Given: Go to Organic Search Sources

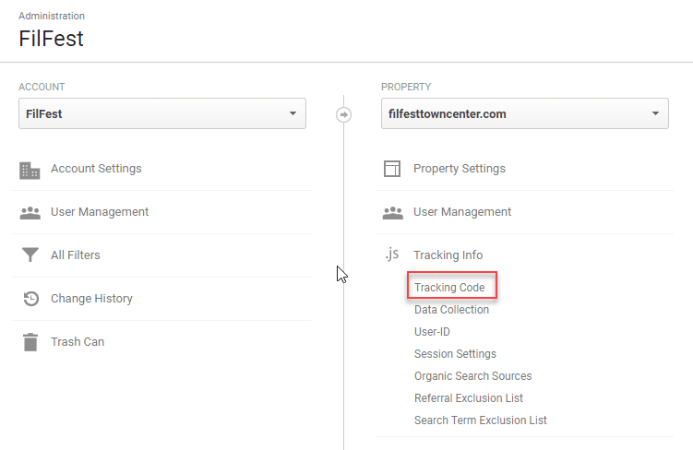Looking at the screenshot, I should (472, 376).
